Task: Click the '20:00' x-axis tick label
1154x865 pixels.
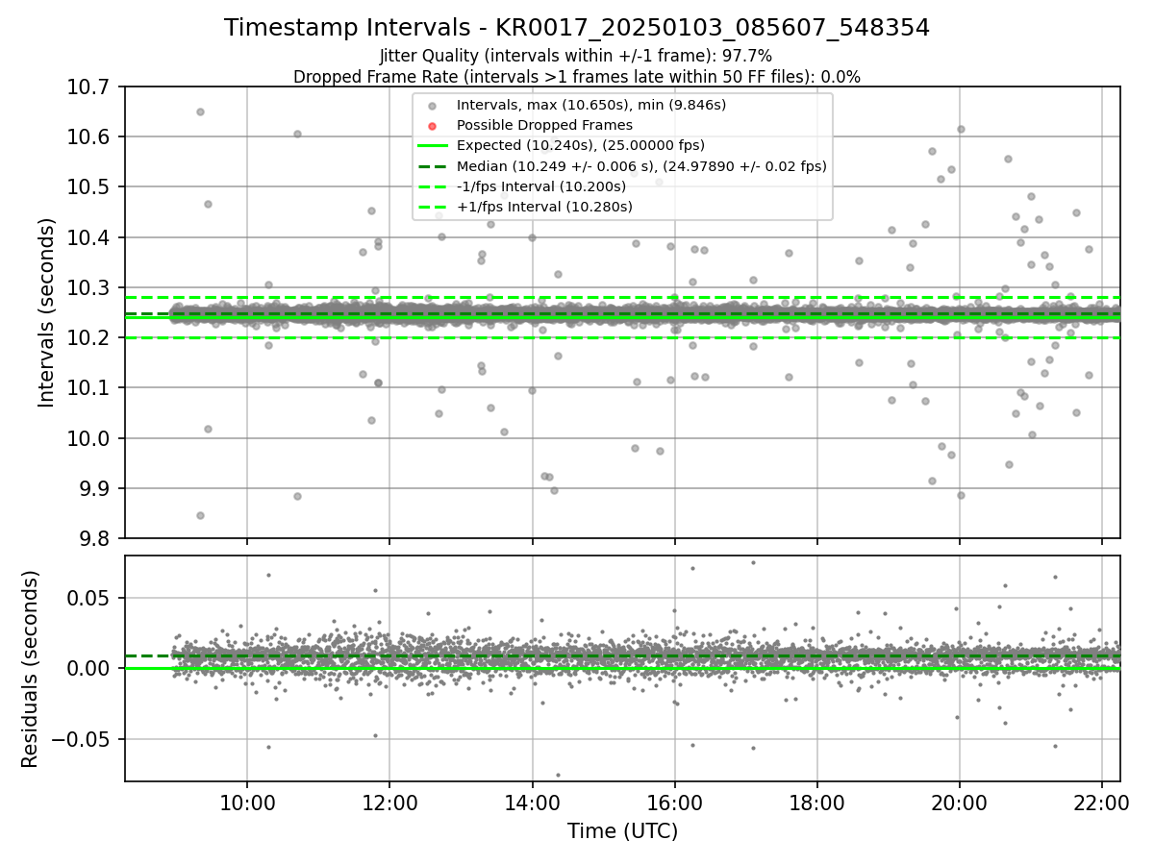Action: coord(960,803)
